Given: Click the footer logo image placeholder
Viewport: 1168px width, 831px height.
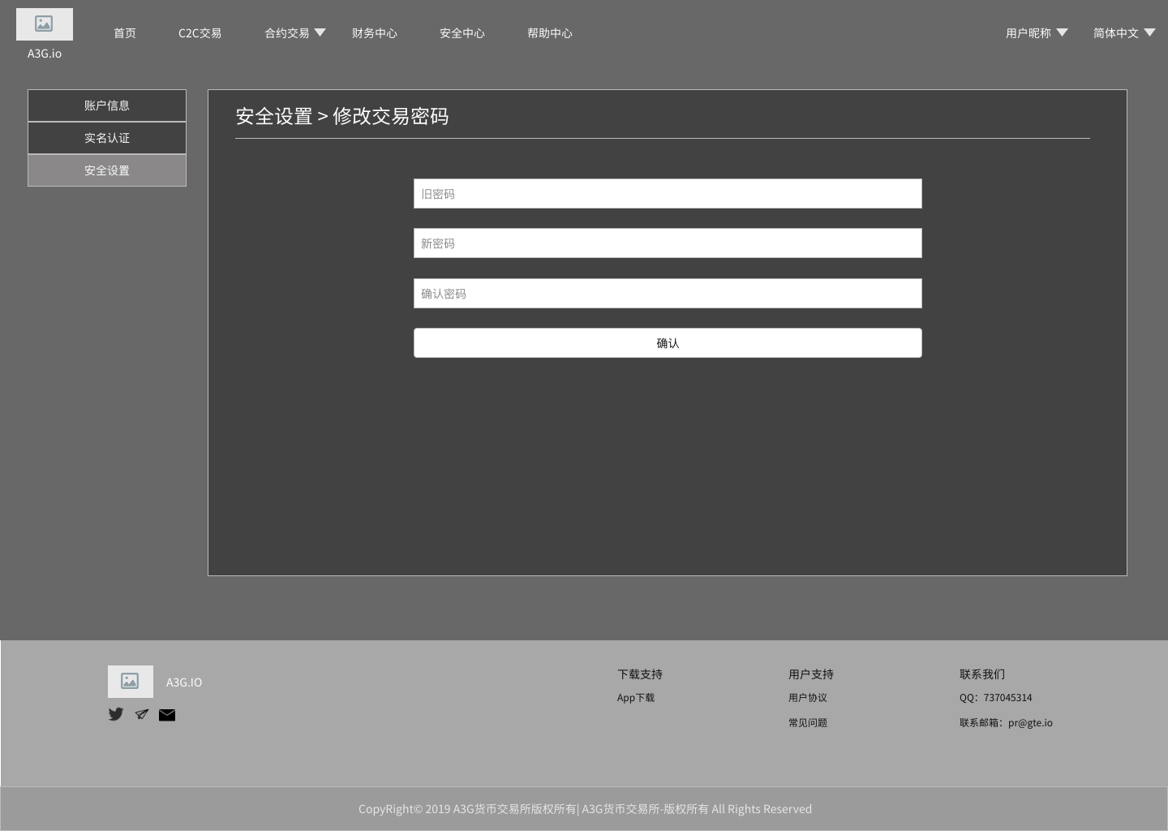Looking at the screenshot, I should tap(131, 682).
